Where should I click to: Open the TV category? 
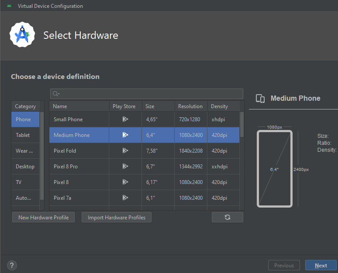coord(25,182)
